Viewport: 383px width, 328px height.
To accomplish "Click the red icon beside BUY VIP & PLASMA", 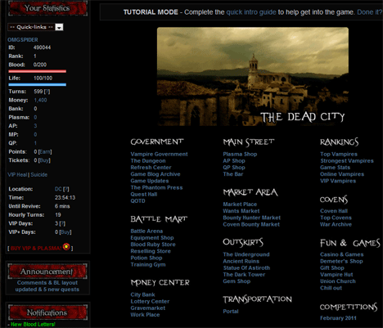I will point(66,247).
